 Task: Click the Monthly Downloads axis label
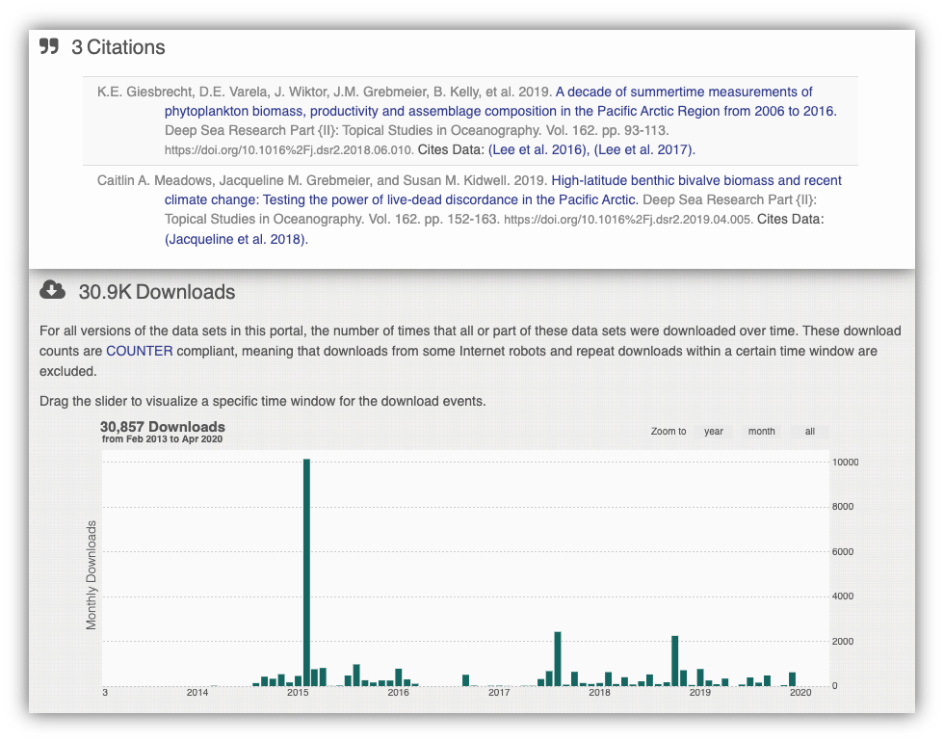(91, 575)
